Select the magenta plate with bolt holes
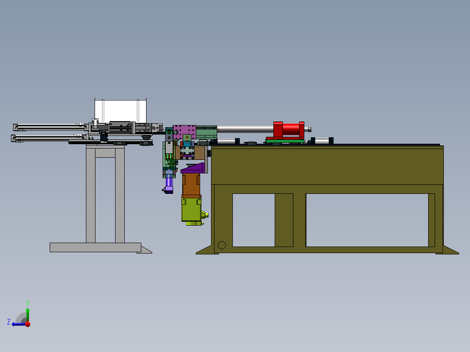Viewport: 470px width, 352px height. [x=185, y=132]
